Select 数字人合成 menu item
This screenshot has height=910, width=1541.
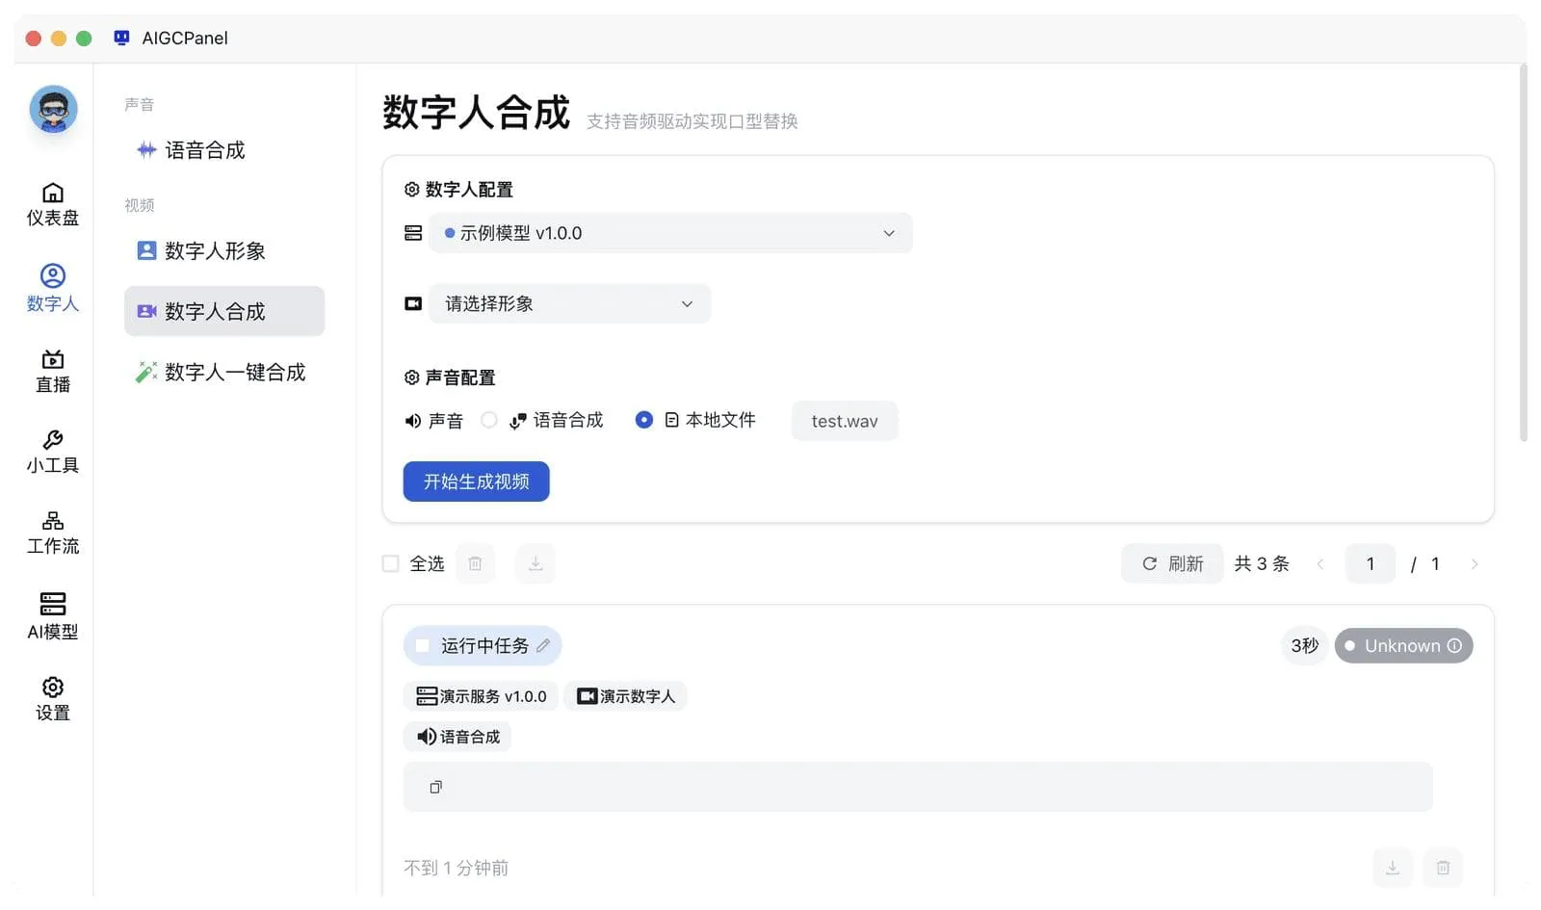[223, 311]
